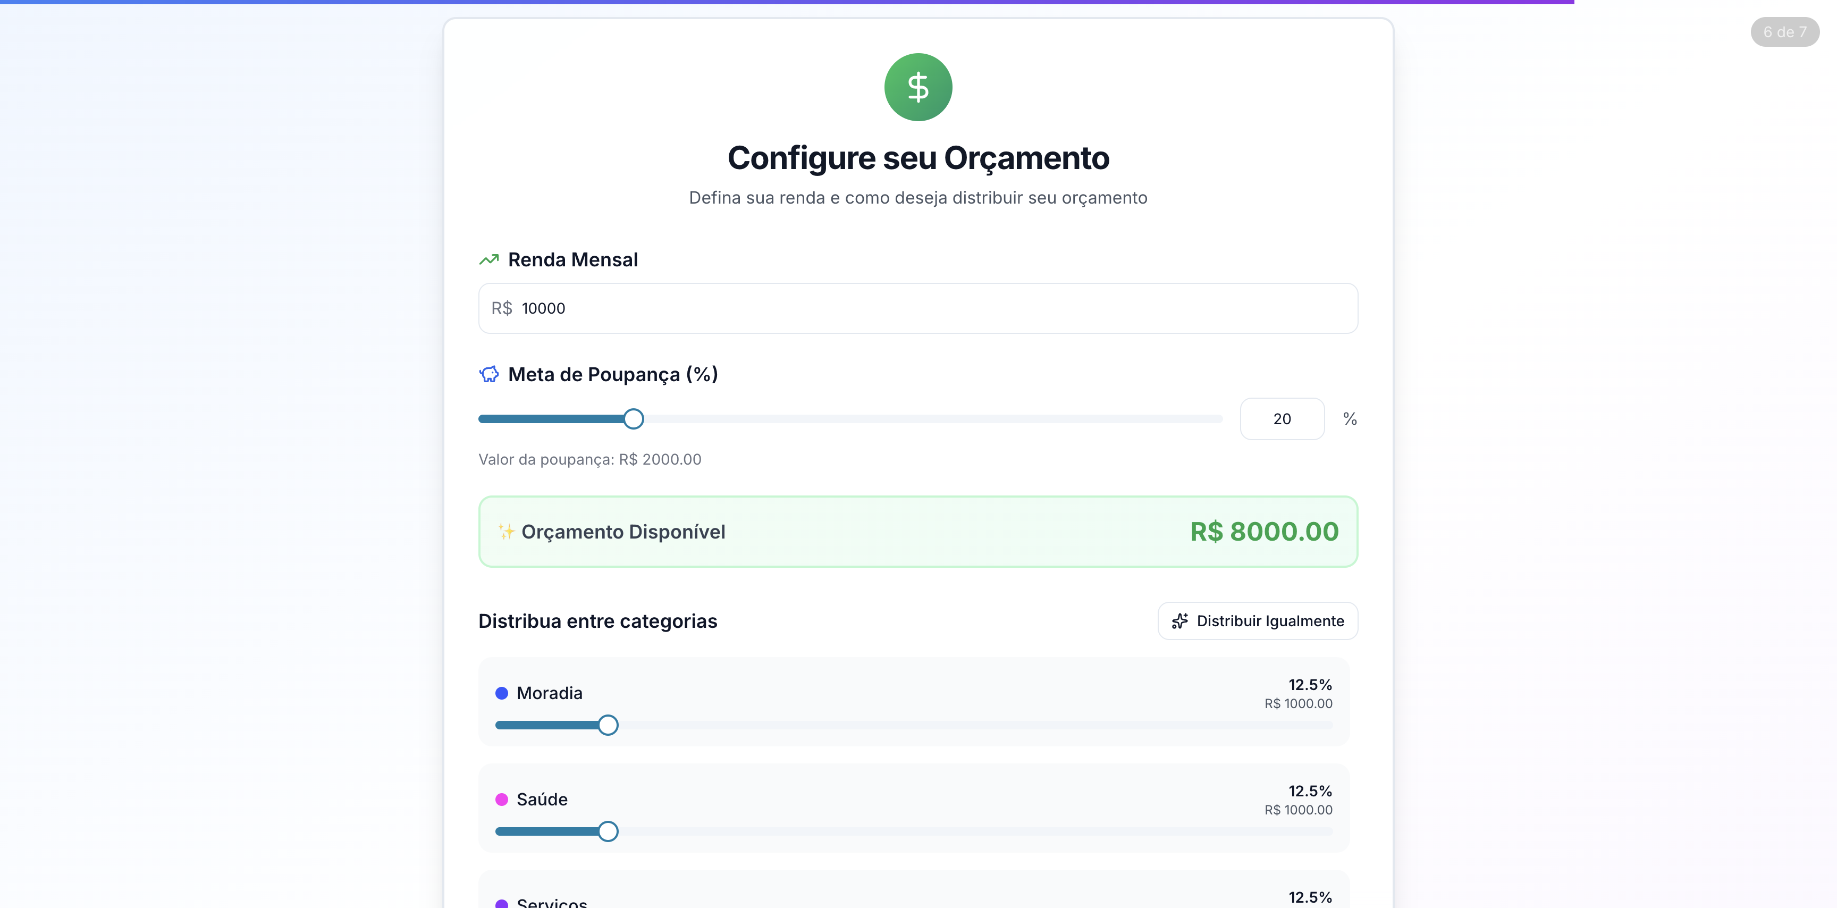Click the percent symbol after savings field
The image size is (1837, 908).
1349,419
